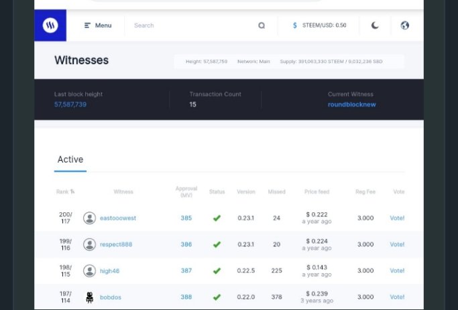Focus the Search input field
The height and width of the screenshot is (310, 458).
192,25
